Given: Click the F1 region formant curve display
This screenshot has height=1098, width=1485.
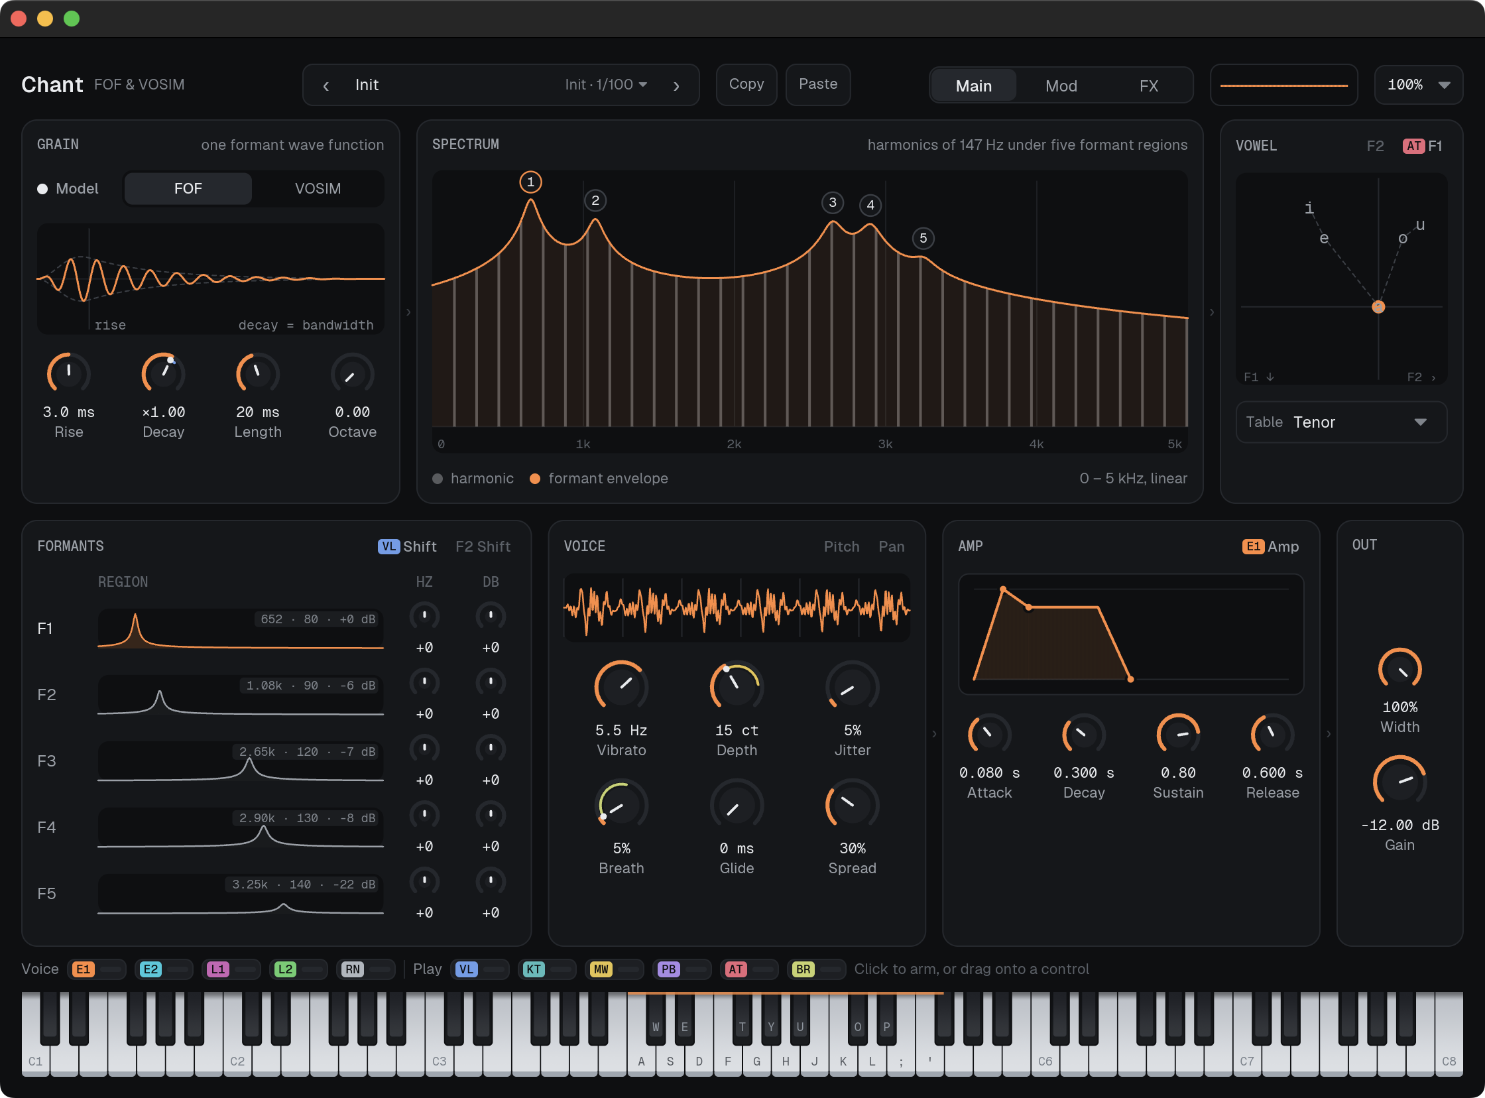Looking at the screenshot, I should pyautogui.click(x=241, y=629).
